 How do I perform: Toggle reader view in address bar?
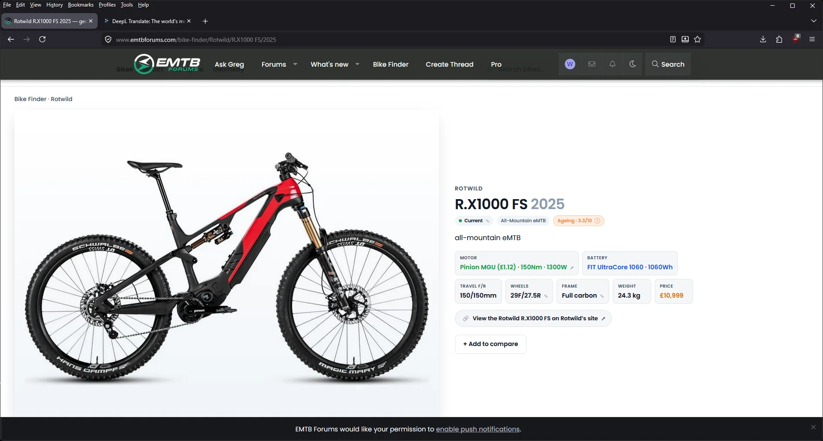point(673,39)
